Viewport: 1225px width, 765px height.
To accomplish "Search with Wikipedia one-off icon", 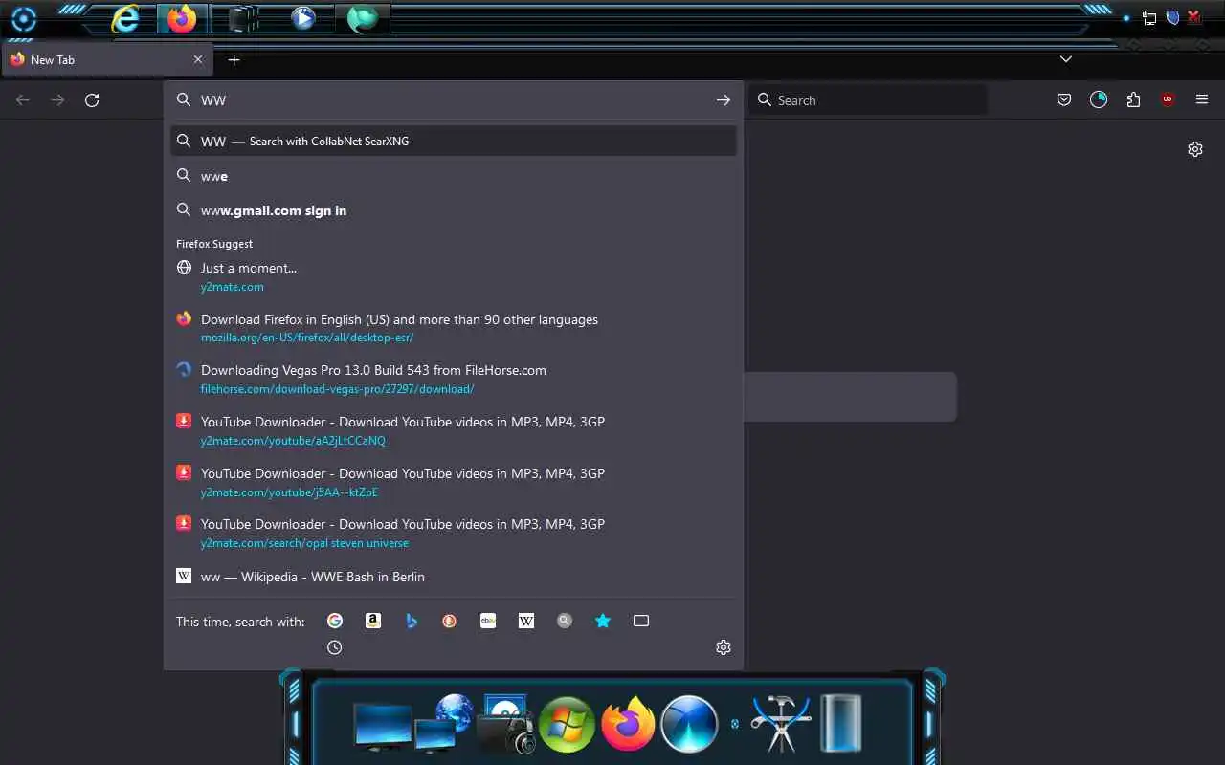I will (526, 621).
